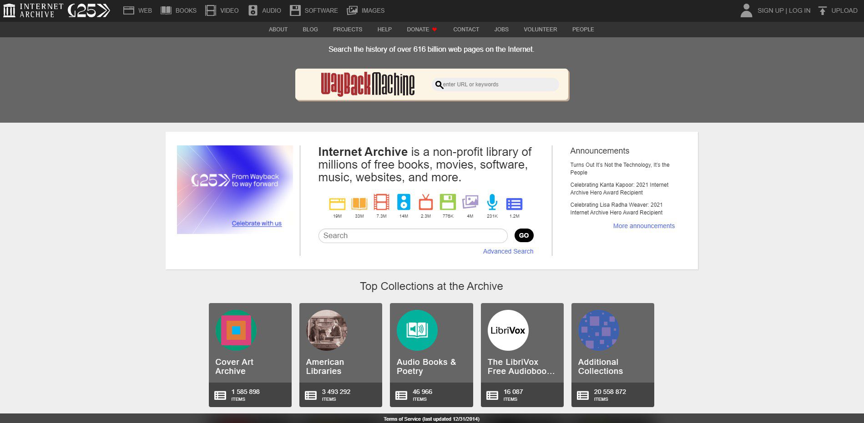Screen dimensions: 864x423
Task: Select the Blog menu item
Action: click(x=310, y=30)
